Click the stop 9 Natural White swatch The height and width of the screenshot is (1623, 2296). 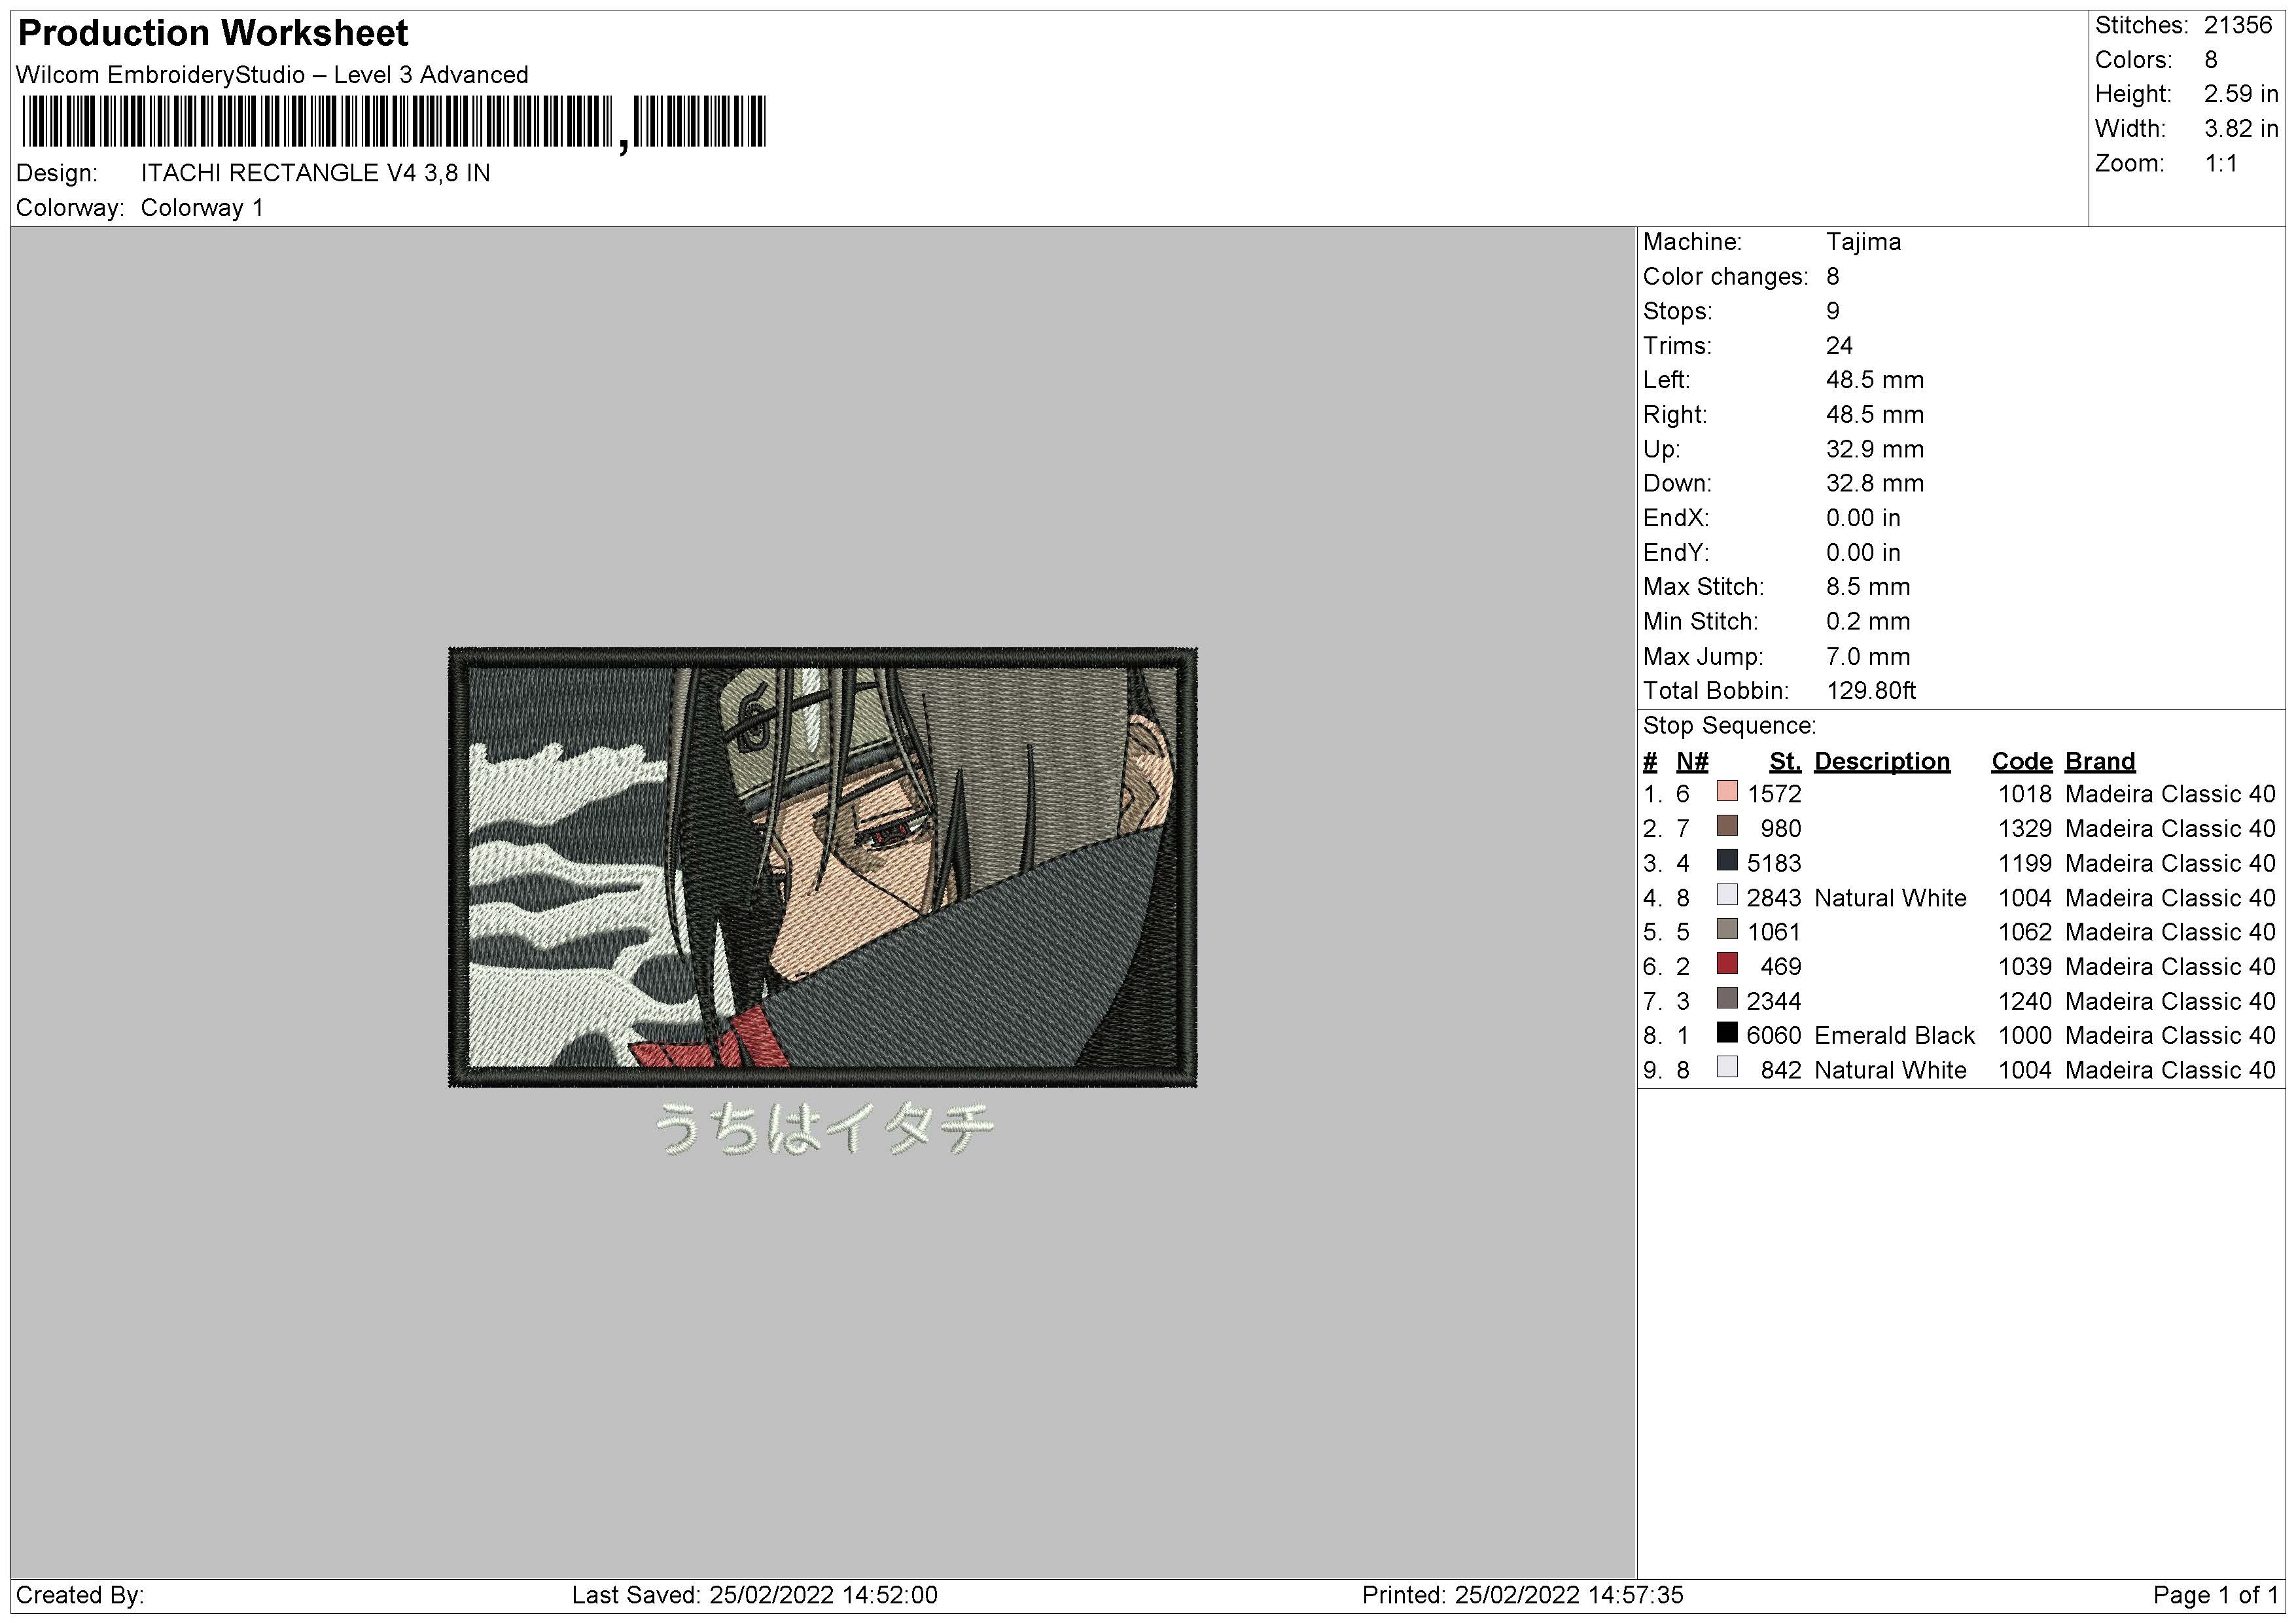[x=1727, y=1068]
